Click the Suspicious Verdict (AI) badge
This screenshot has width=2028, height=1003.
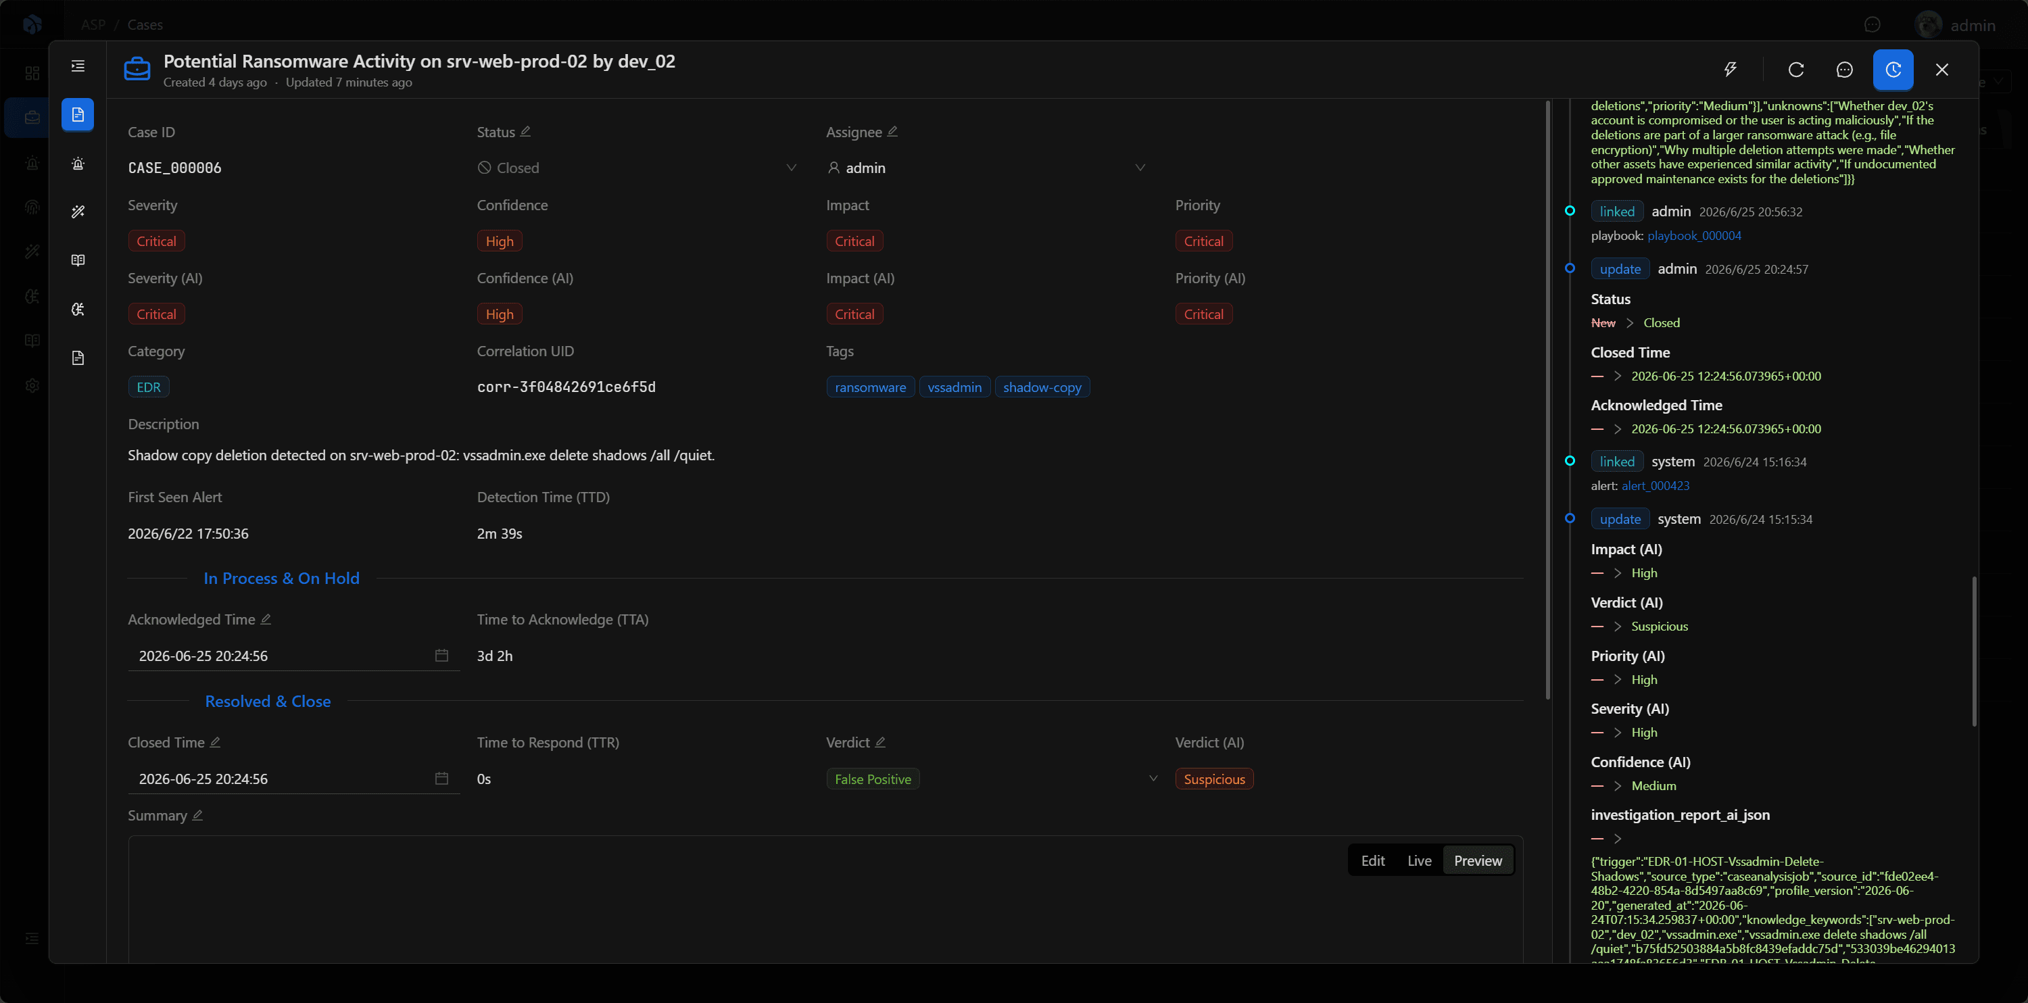(x=1214, y=779)
